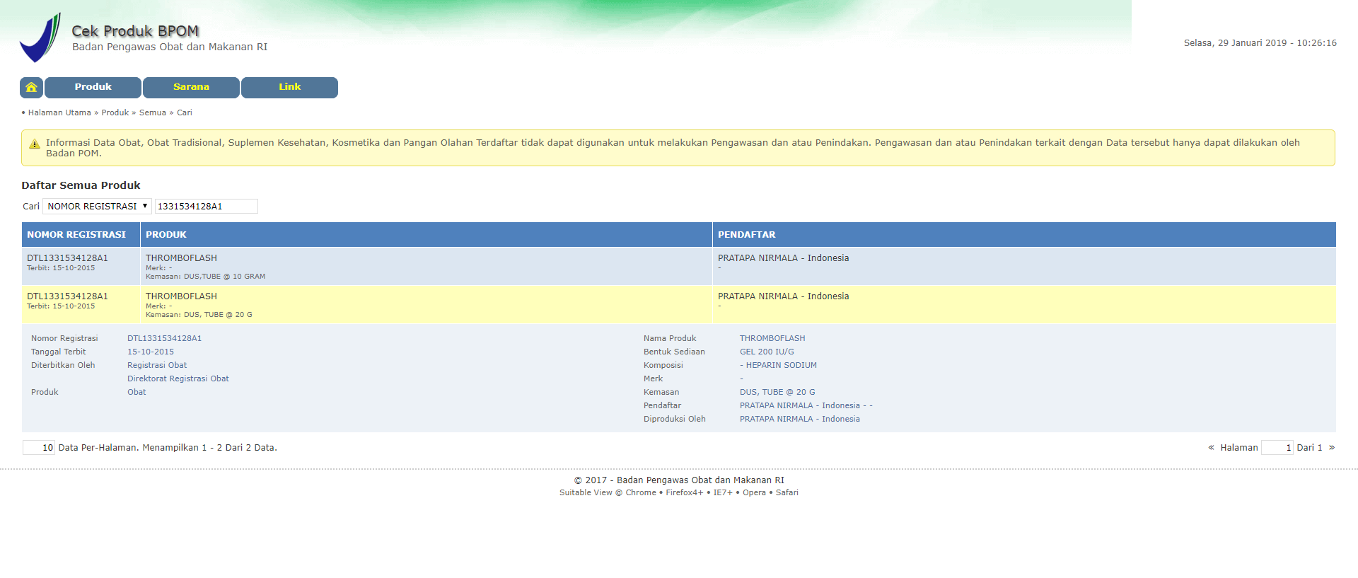Click the Pendaftar value in details panel
The image size is (1358, 578).
[x=806, y=405]
